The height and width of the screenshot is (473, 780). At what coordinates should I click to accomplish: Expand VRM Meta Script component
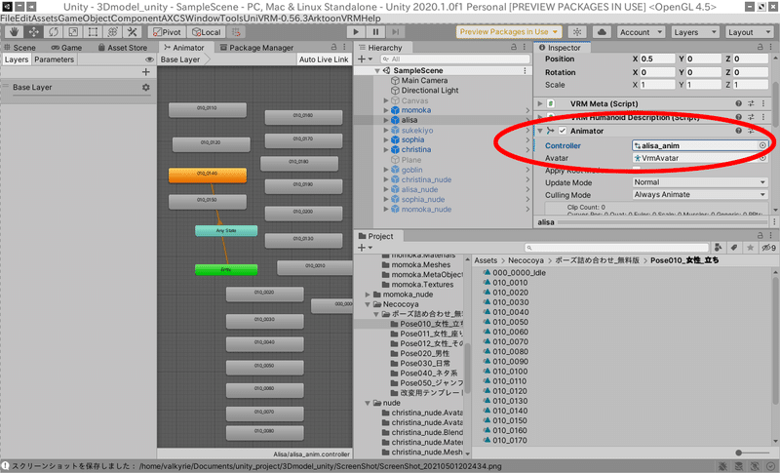540,103
